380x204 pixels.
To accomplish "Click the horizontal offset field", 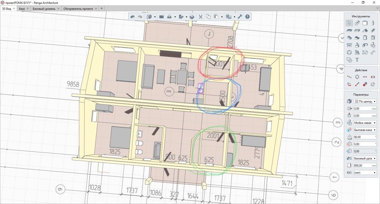I will [365, 109].
